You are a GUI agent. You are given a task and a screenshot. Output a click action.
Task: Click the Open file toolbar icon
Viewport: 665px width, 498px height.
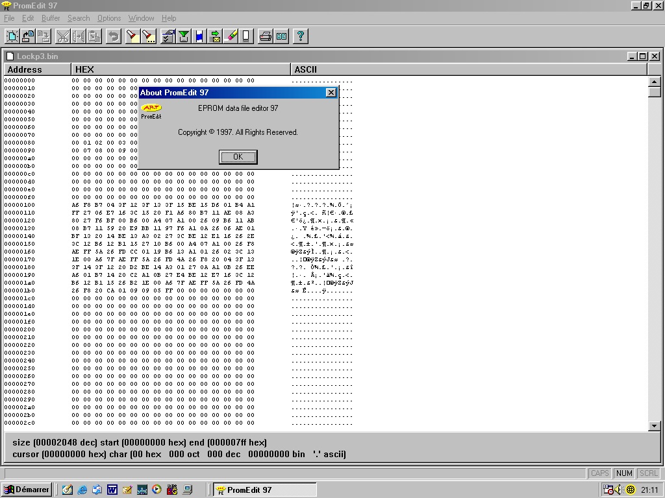click(x=28, y=36)
